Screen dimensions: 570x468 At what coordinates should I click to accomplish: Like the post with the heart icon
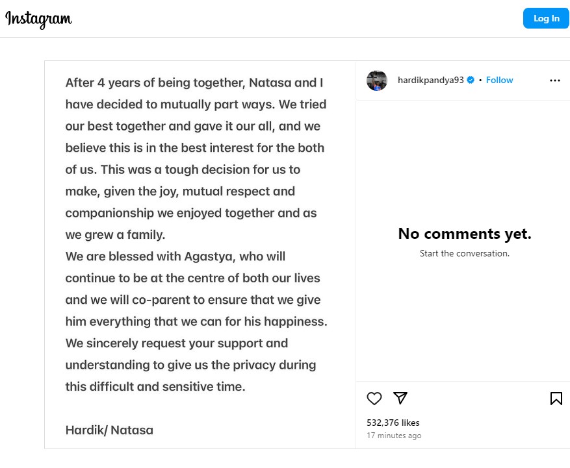click(374, 399)
